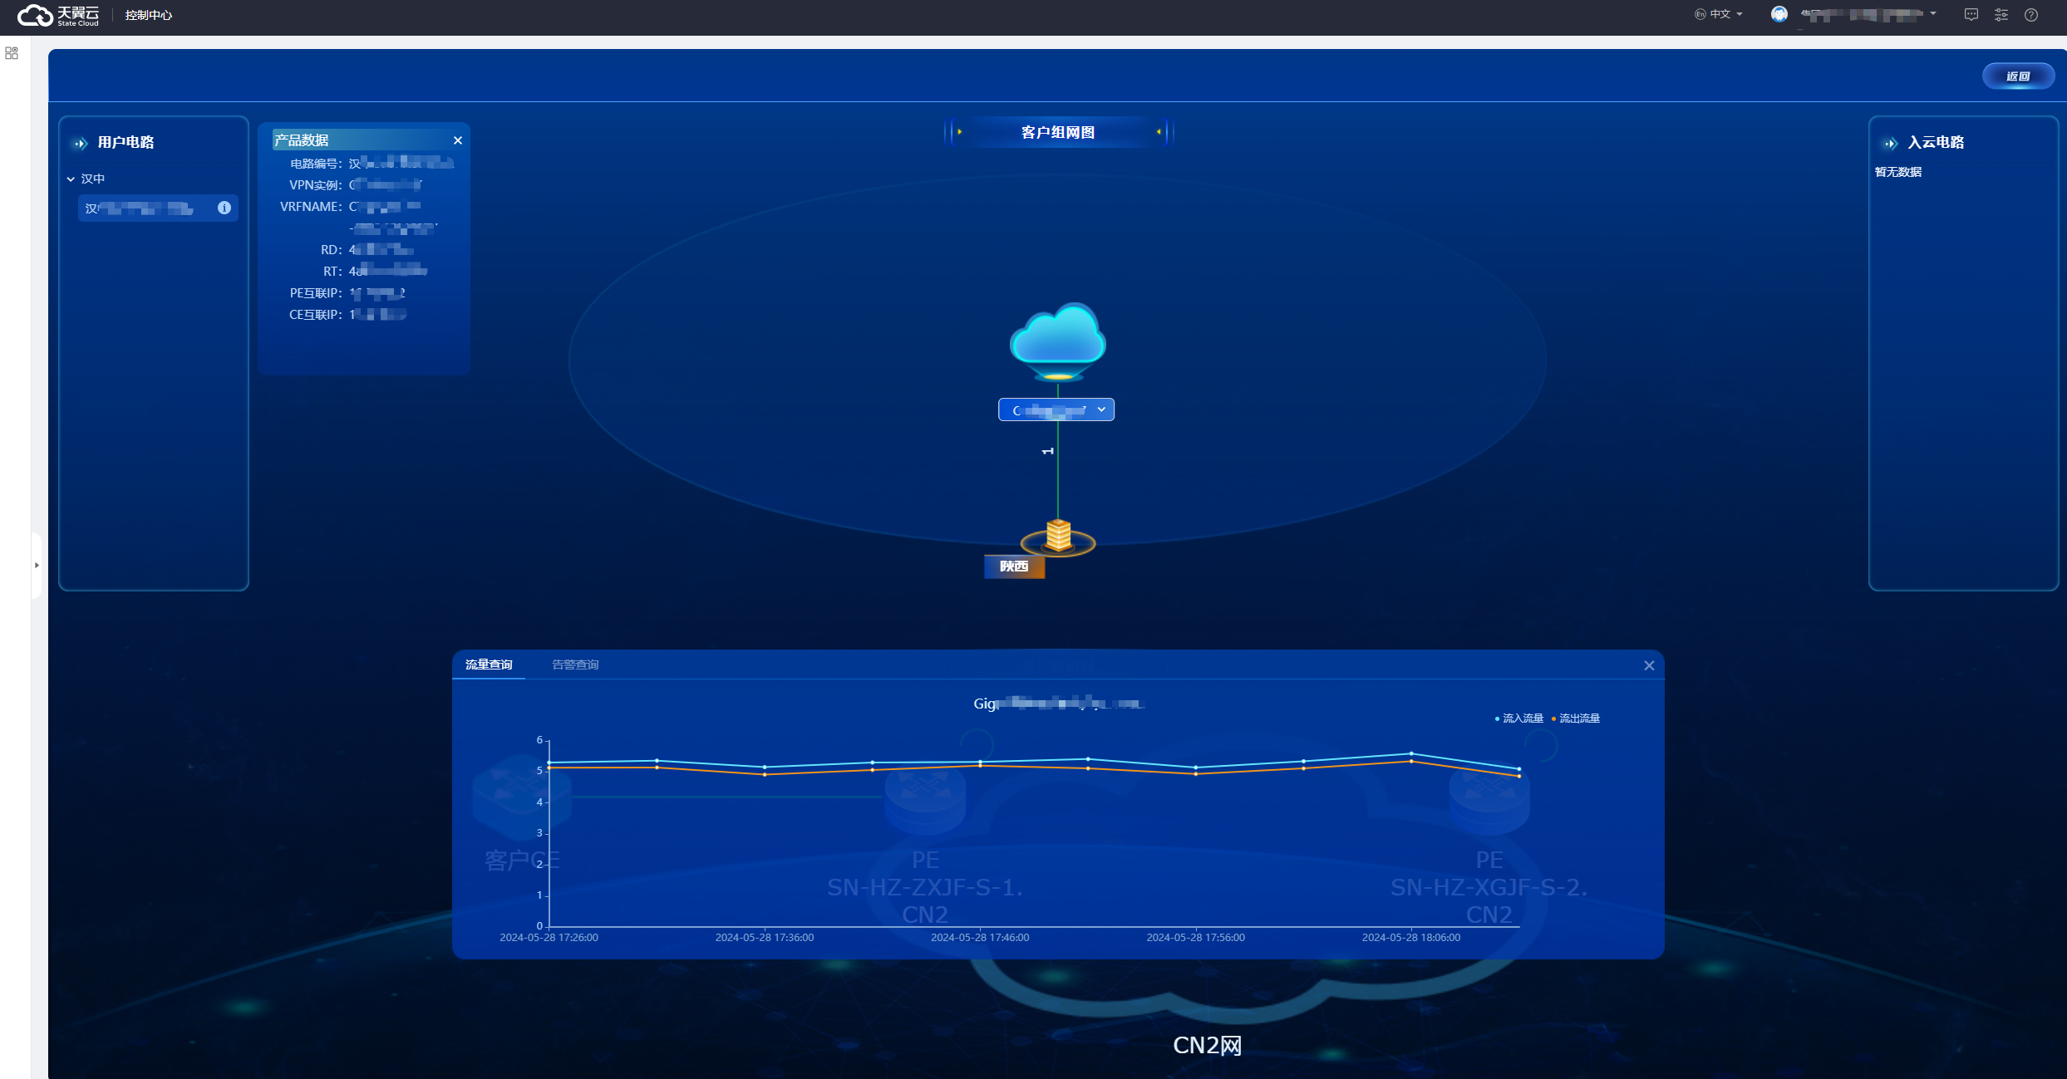Viewport: 2067px width, 1079px height.
Task: Click the cloud icon in topology
Action: click(1057, 341)
